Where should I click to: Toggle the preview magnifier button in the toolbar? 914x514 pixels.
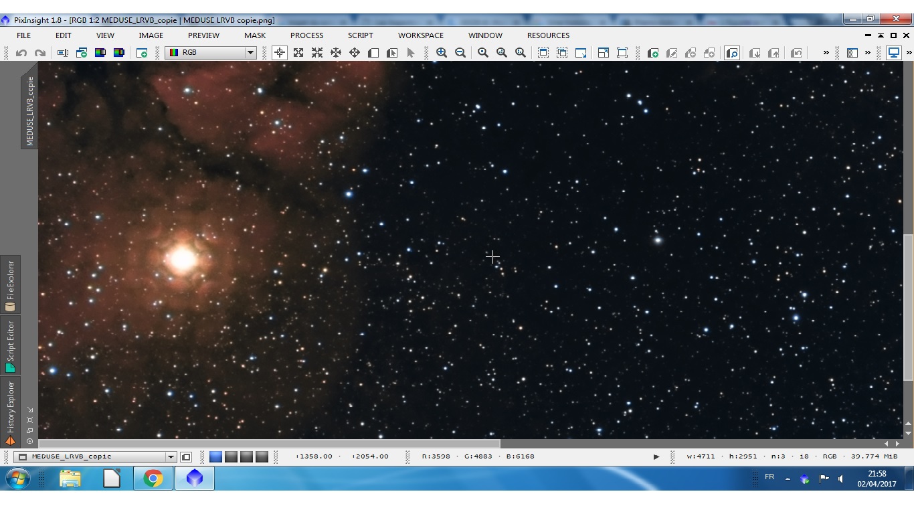(x=732, y=53)
